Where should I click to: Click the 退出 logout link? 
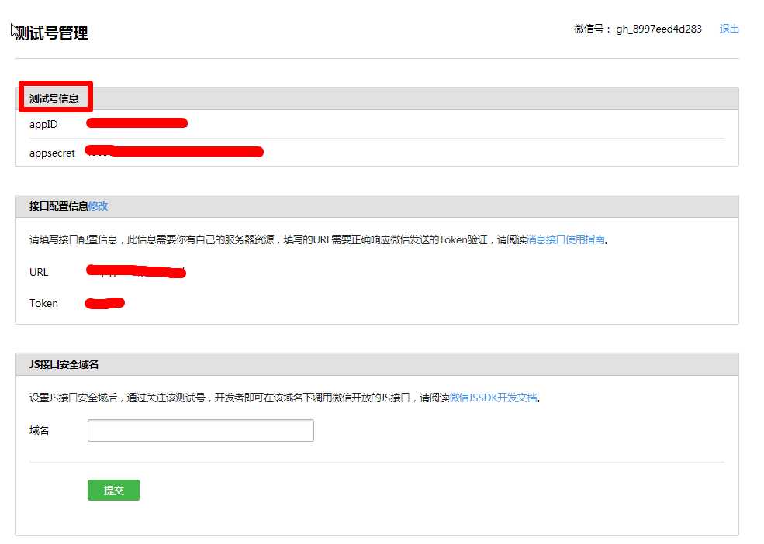pyautogui.click(x=729, y=29)
